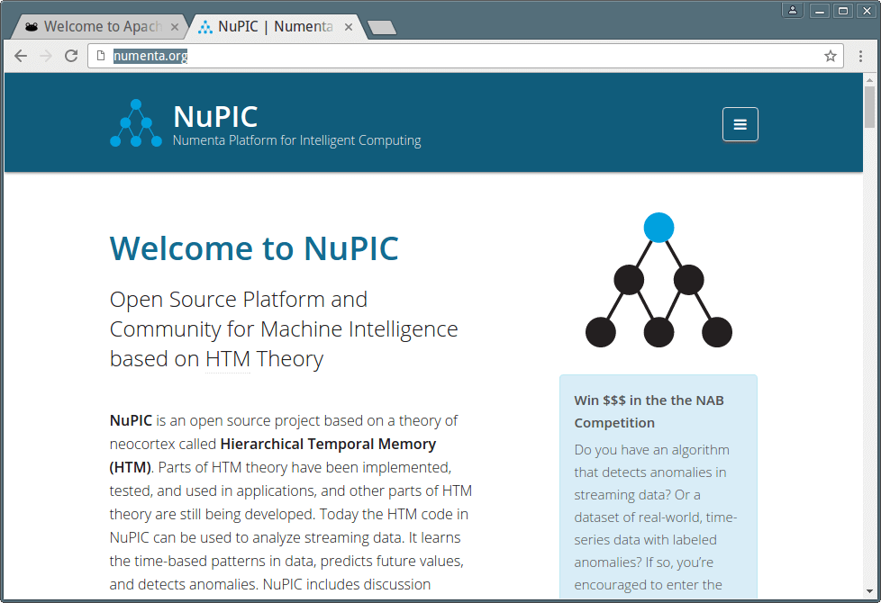Click the blue top node of the HTM diagram
The image size is (881, 603).
tap(658, 228)
